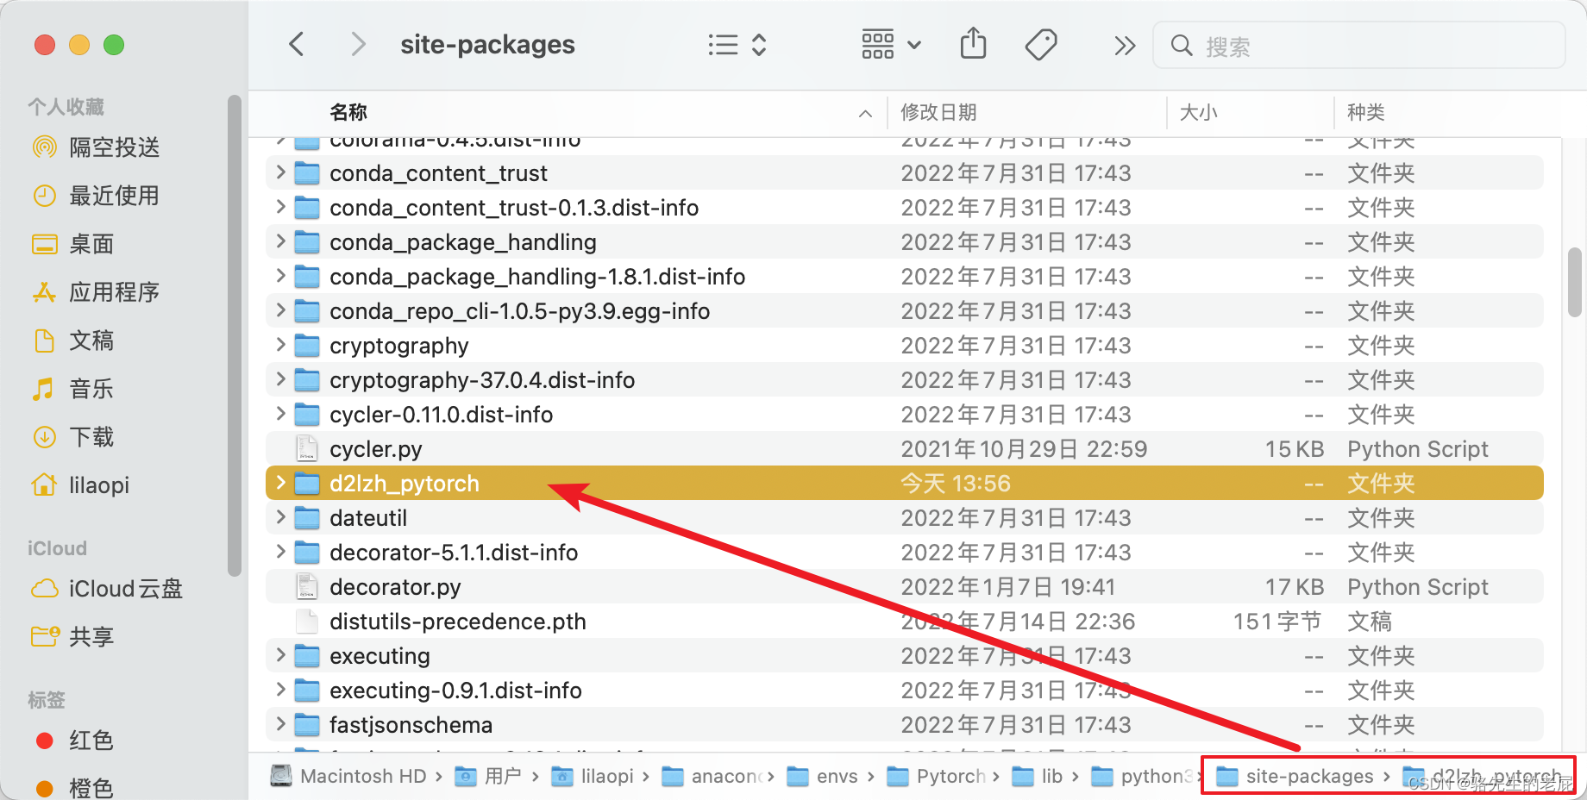This screenshot has width=1587, height=800.
Task: Expand the executing folder
Action: [280, 655]
